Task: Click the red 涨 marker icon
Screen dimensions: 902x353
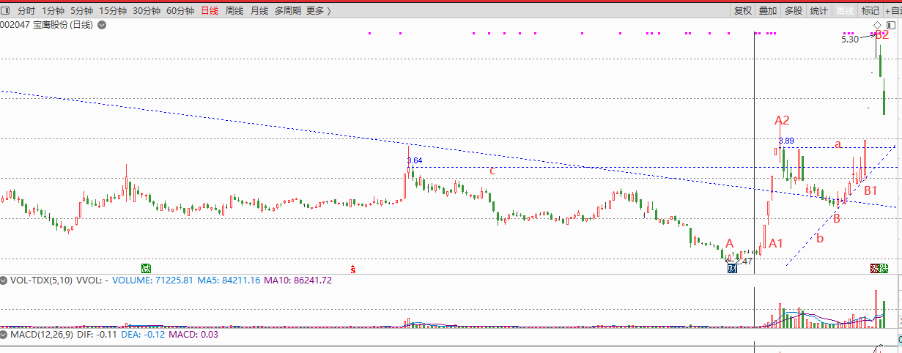Action: point(874,268)
